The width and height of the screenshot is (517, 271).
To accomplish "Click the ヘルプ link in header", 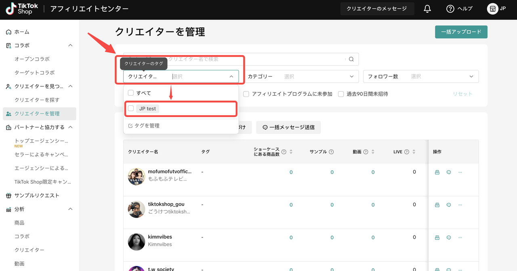I will [x=465, y=9].
